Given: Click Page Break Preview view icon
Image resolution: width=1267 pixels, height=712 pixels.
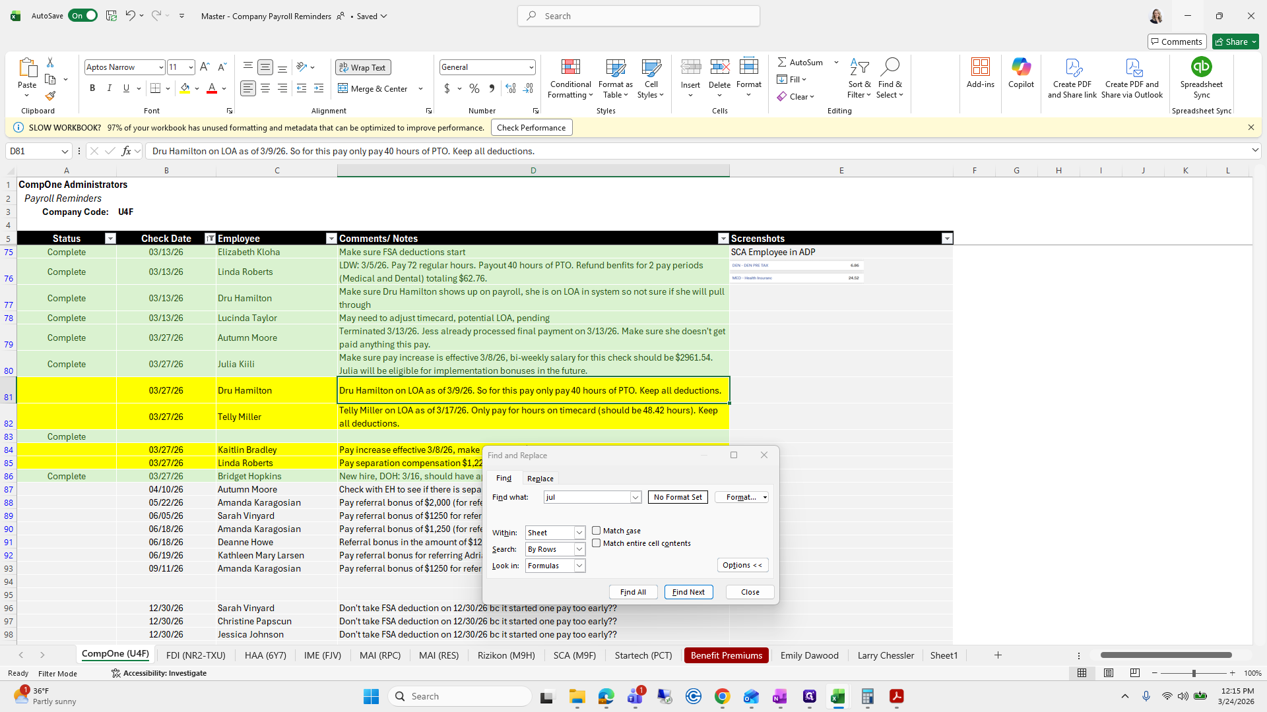Looking at the screenshot, I should pos(1134,673).
